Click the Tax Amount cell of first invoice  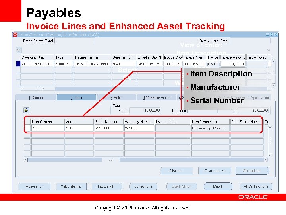pos(257,64)
